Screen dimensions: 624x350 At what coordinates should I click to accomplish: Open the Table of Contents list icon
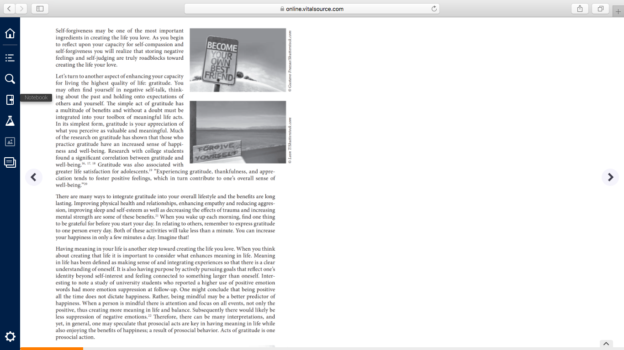[x=10, y=58]
